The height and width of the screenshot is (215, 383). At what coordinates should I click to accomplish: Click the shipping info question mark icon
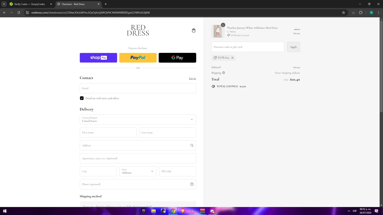click(x=224, y=73)
